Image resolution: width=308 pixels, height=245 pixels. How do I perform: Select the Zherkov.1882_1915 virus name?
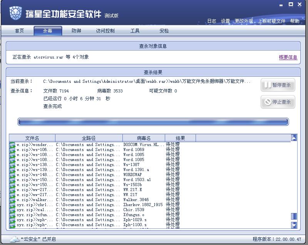pyautogui.click(x=143, y=205)
